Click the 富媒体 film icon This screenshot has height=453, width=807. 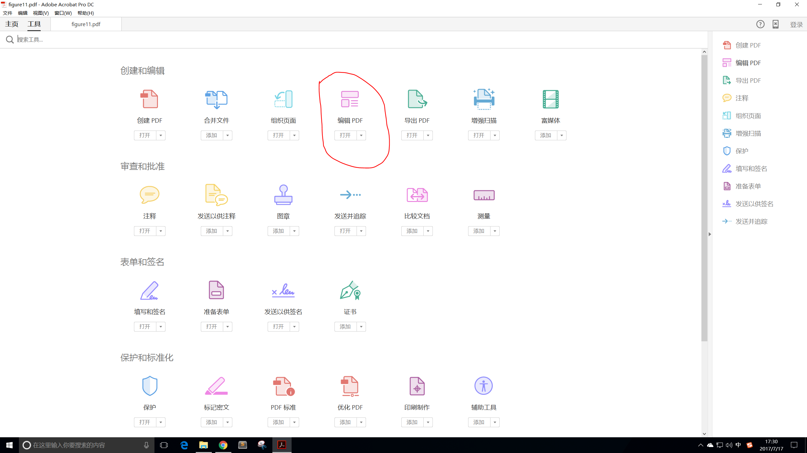551,99
